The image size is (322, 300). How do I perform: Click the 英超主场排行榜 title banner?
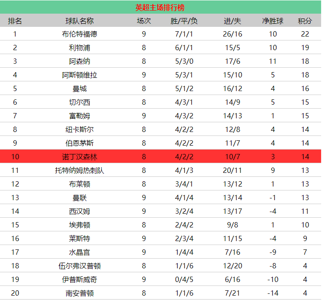160,7
